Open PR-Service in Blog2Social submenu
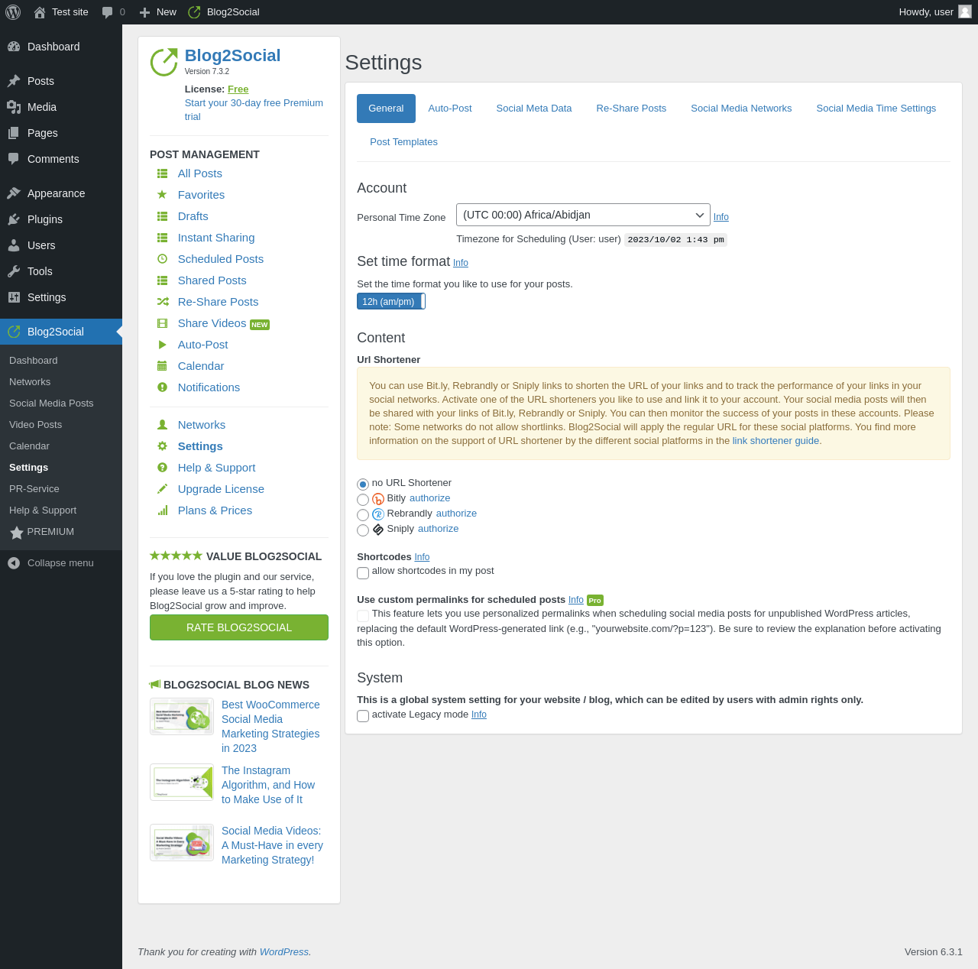This screenshot has width=978, height=969. [x=34, y=489]
